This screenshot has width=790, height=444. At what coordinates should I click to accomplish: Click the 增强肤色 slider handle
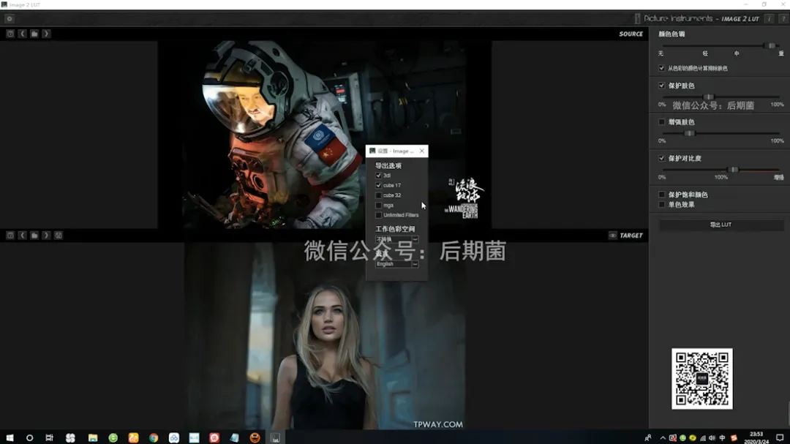pos(689,133)
